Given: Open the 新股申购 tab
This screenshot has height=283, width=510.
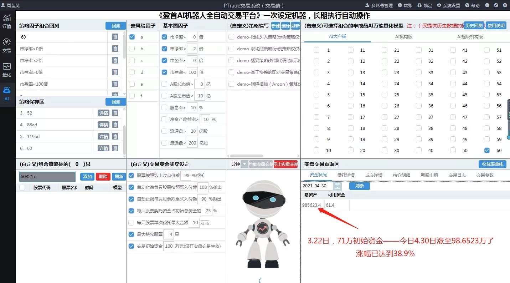Looking at the screenshot, I should (x=429, y=175).
